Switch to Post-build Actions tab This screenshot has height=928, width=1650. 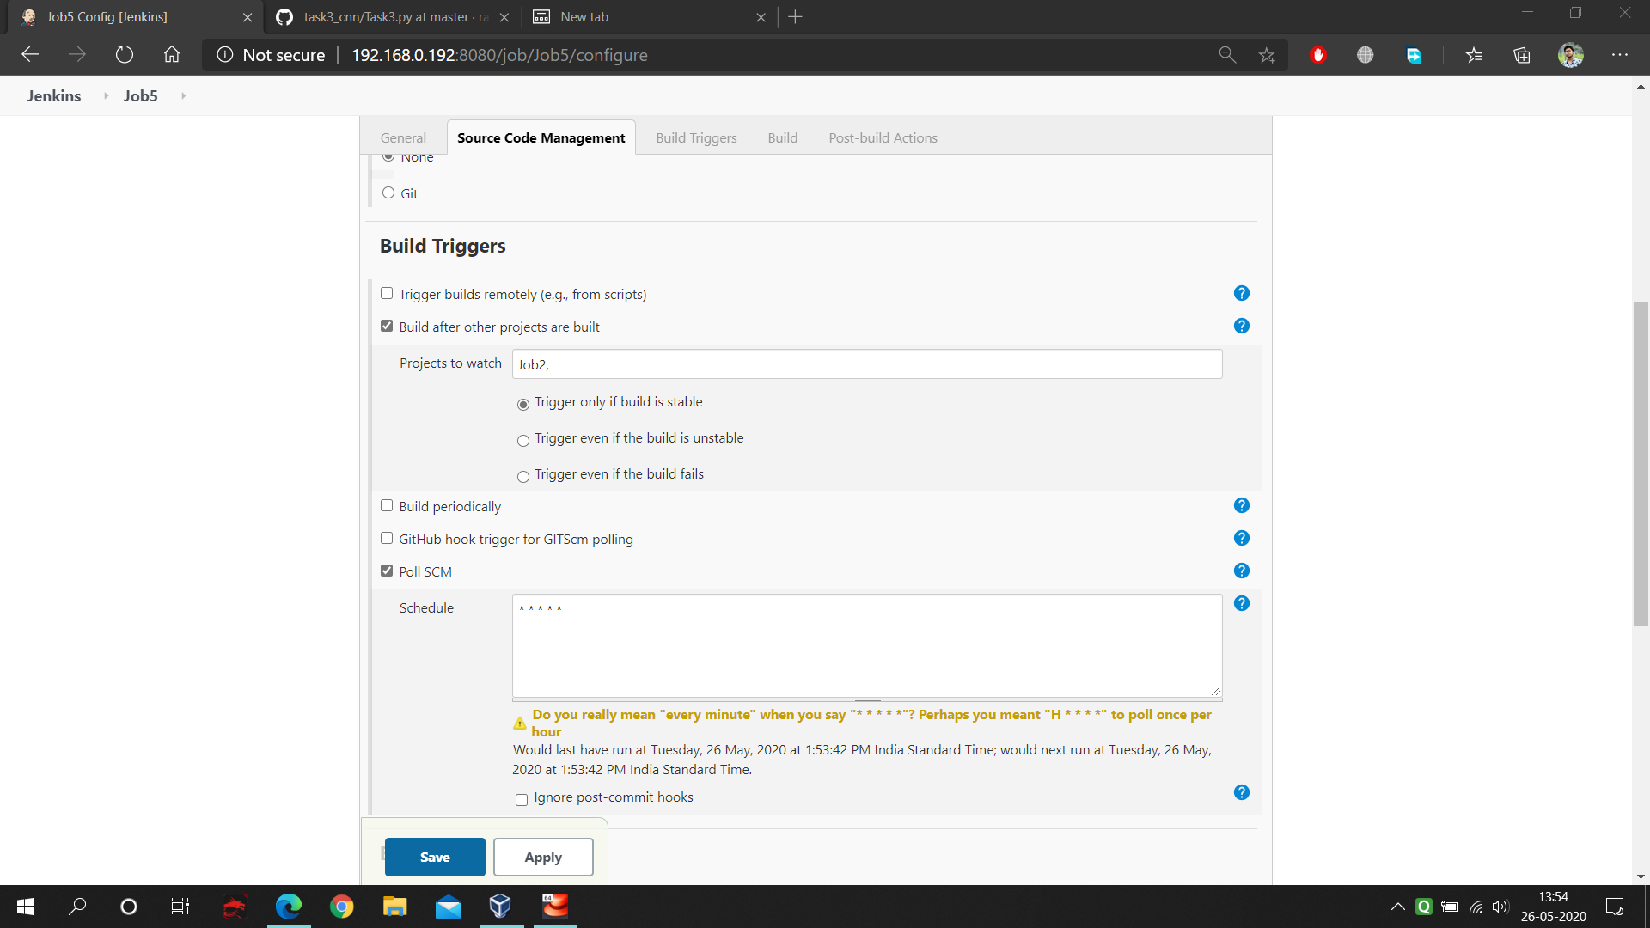click(x=883, y=138)
